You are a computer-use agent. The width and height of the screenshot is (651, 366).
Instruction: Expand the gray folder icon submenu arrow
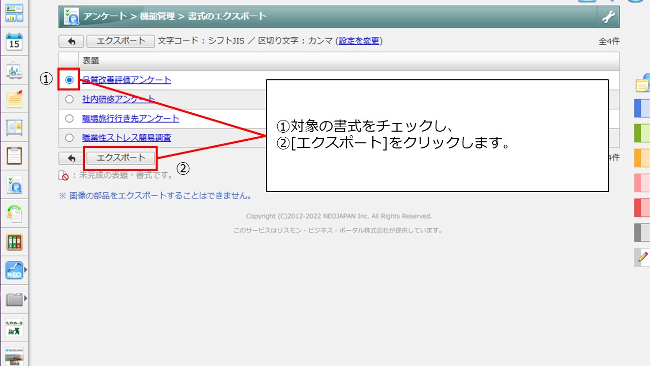tap(25, 299)
